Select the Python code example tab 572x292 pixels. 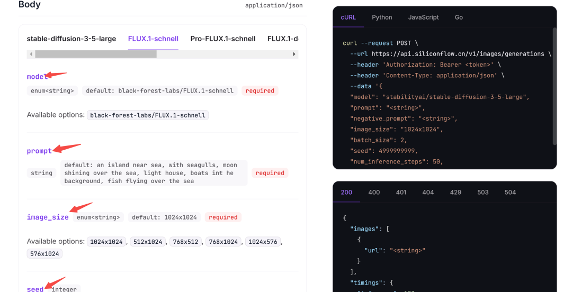(x=382, y=17)
